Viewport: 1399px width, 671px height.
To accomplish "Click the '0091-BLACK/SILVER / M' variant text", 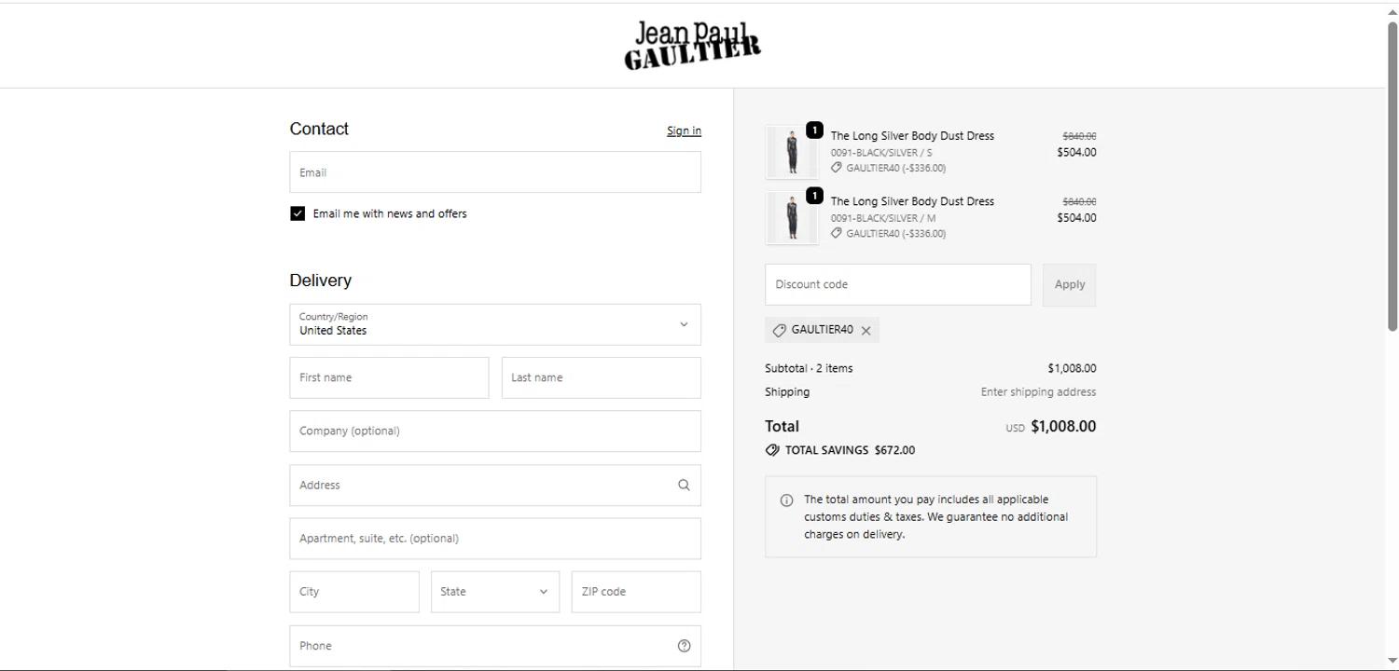I will [x=883, y=218].
